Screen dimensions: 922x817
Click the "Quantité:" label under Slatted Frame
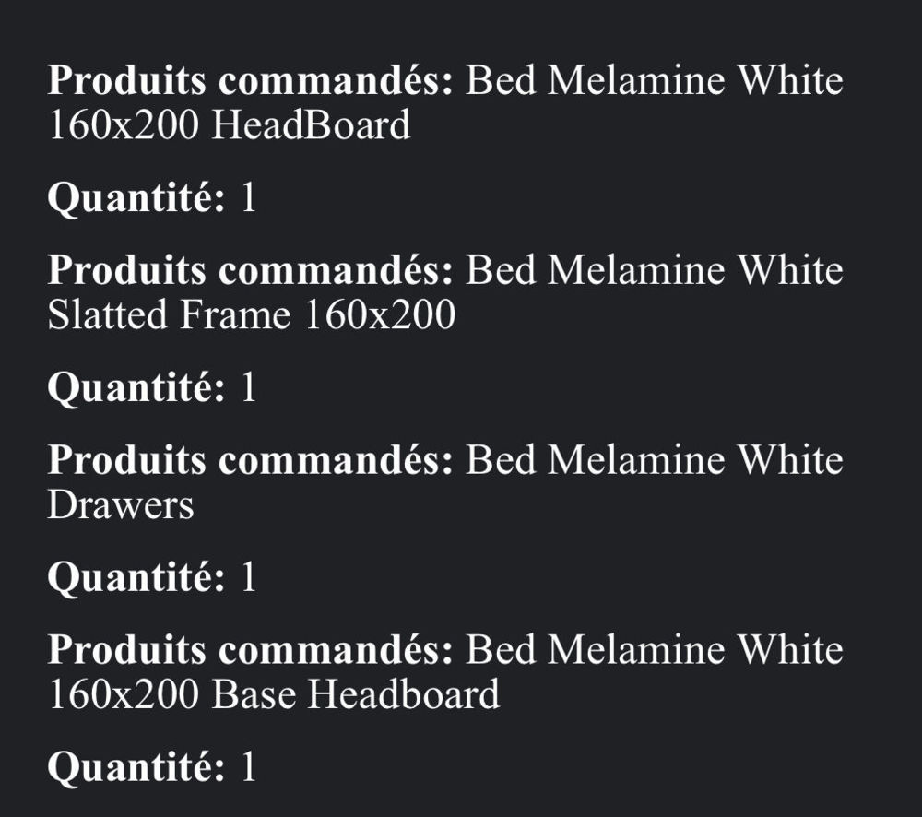point(136,388)
